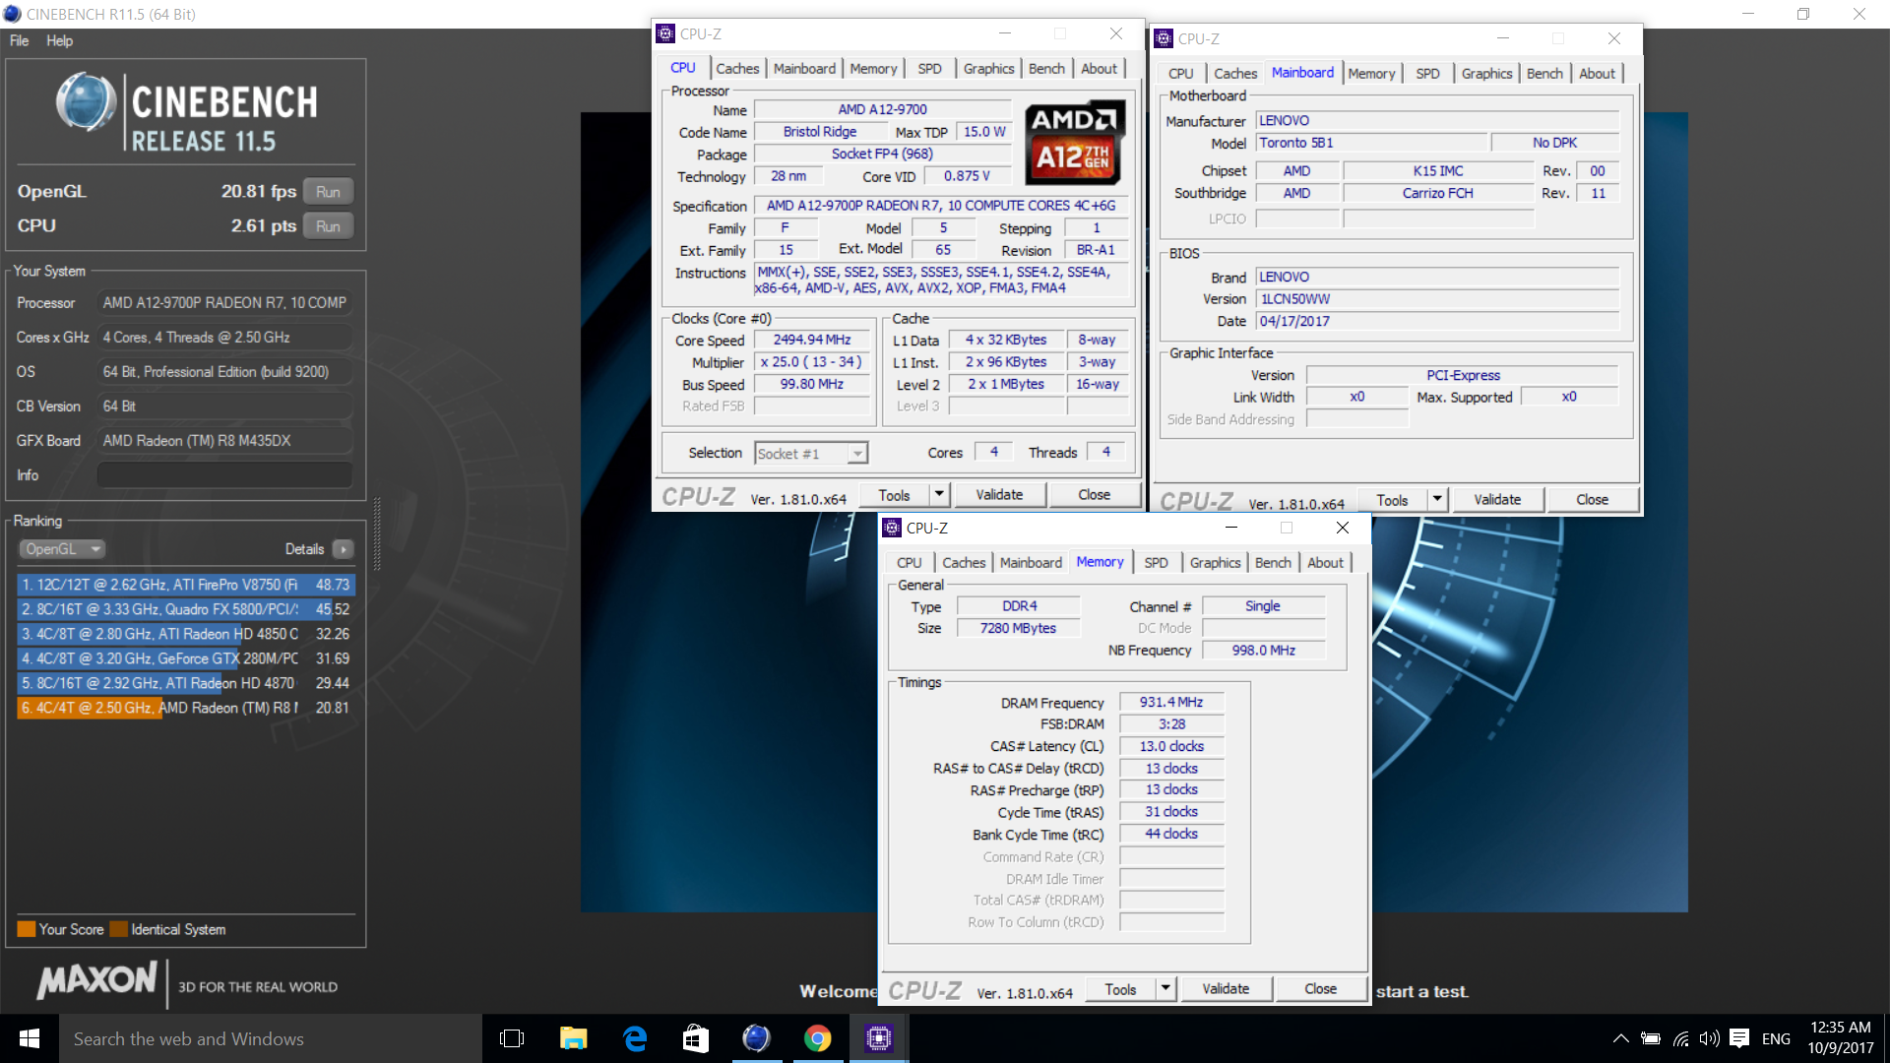This screenshot has width=1890, height=1063.
Task: Open the SPD tab in the CPU window
Action: (929, 68)
